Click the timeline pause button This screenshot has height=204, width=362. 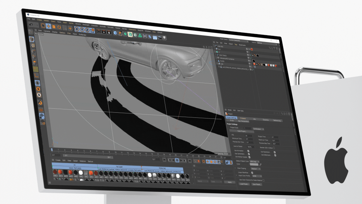[x=177, y=160]
